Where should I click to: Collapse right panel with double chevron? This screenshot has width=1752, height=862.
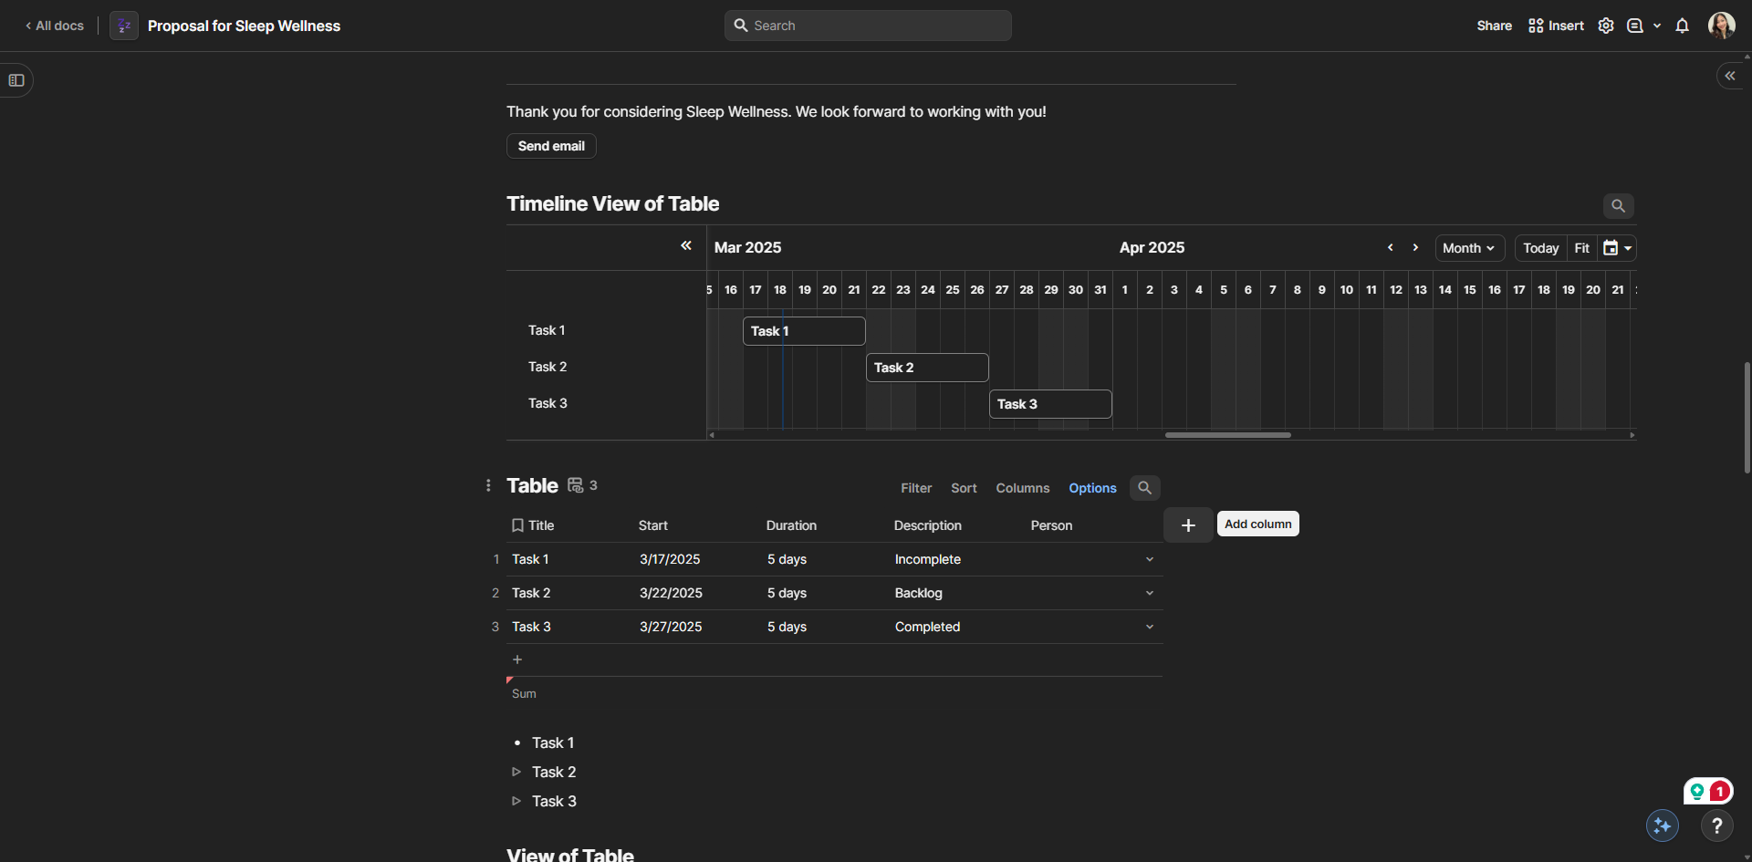click(x=1730, y=76)
